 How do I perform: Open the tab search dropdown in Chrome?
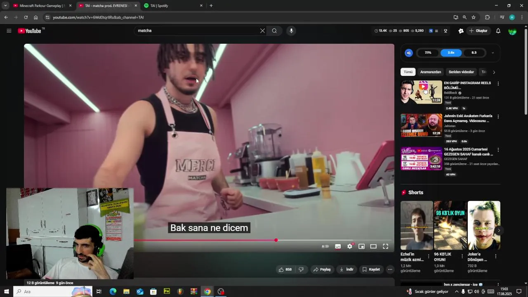click(5, 6)
